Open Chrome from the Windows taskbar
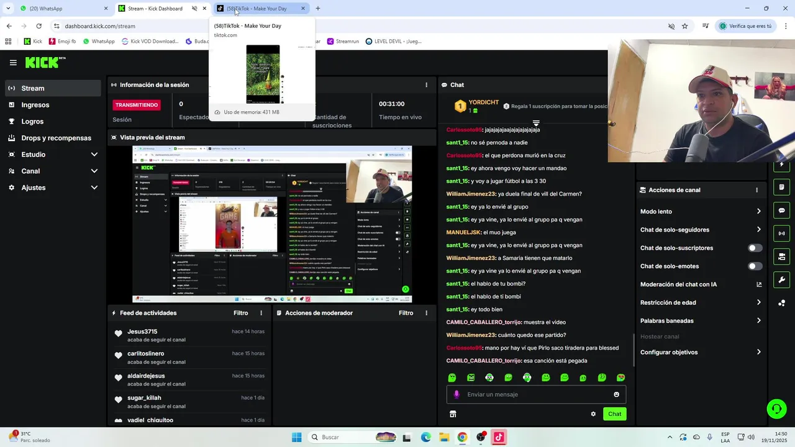The width and height of the screenshot is (795, 447). 462,437
